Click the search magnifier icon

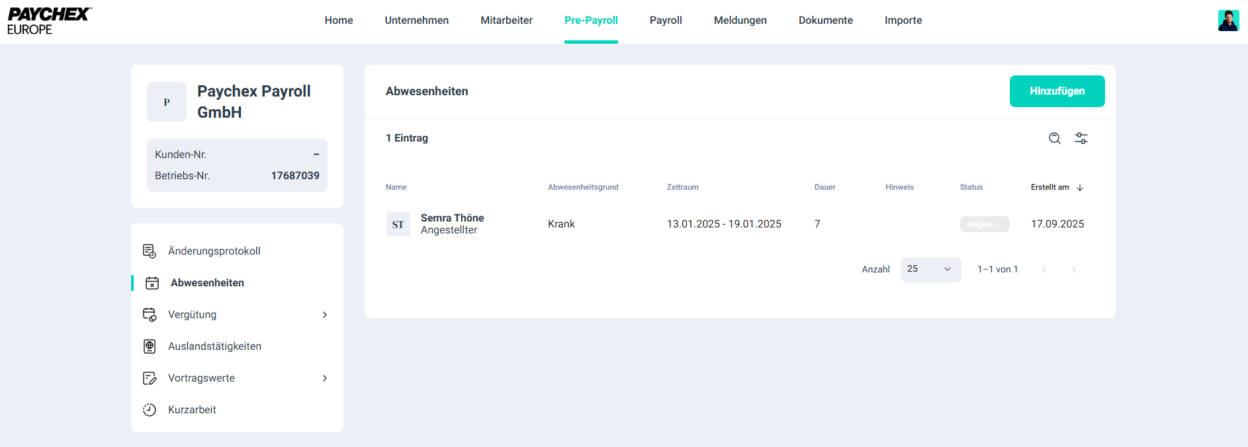pyautogui.click(x=1054, y=138)
